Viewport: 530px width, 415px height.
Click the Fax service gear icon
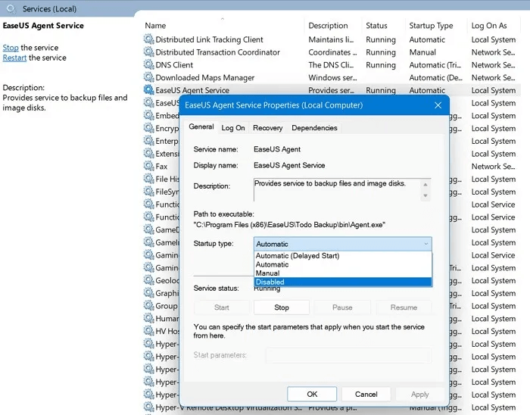pos(148,167)
